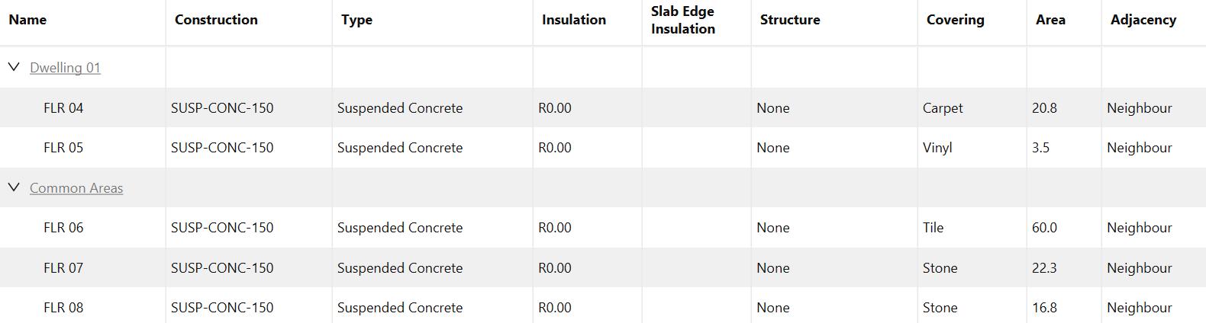Sort by the Area column header

(1050, 20)
